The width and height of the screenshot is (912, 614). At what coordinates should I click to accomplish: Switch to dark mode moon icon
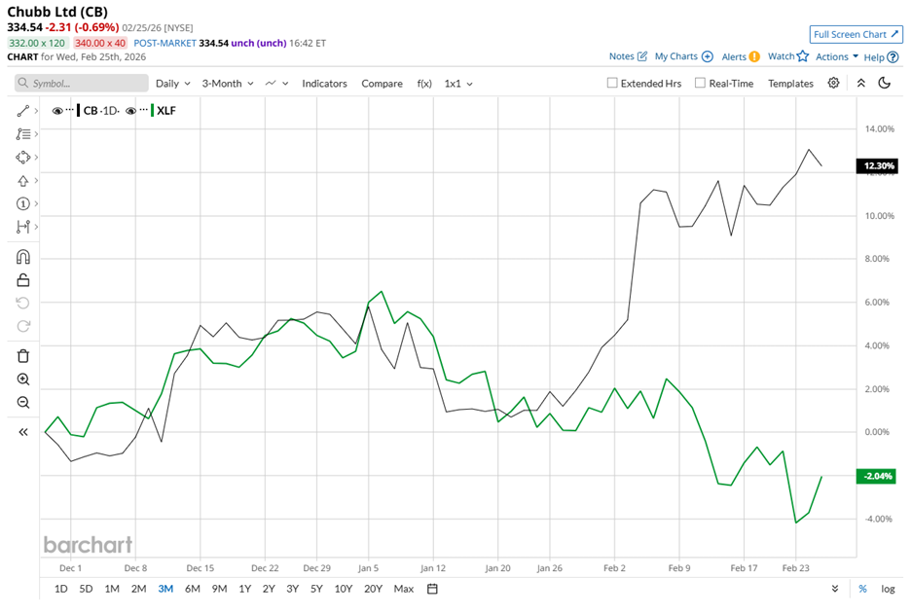tap(885, 83)
